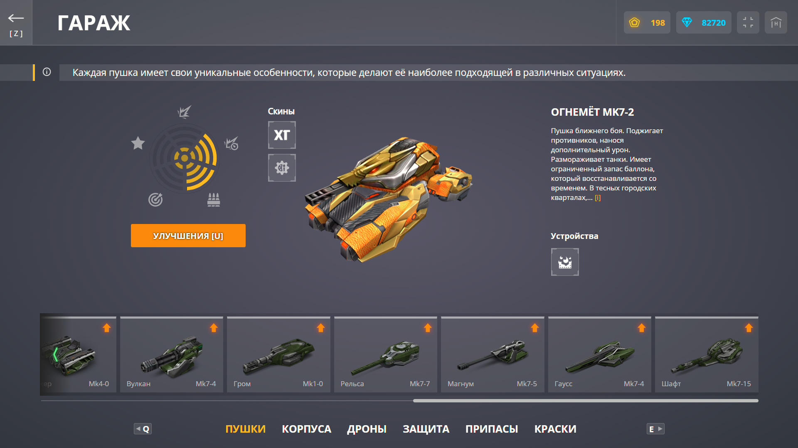Select the Гаусс Mk7-4 turret card
The width and height of the screenshot is (798, 448).
(x=600, y=355)
